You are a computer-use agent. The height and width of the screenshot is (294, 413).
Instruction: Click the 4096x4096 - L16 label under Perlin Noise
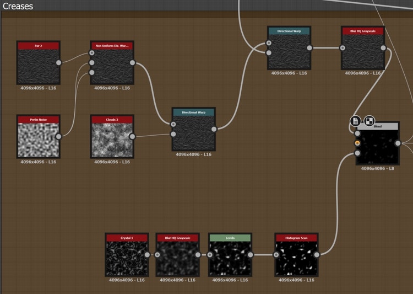pos(39,162)
